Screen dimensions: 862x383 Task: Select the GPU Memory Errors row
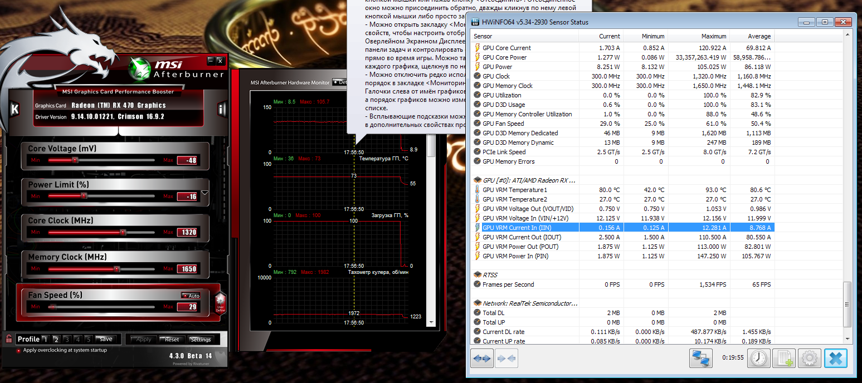click(622, 161)
